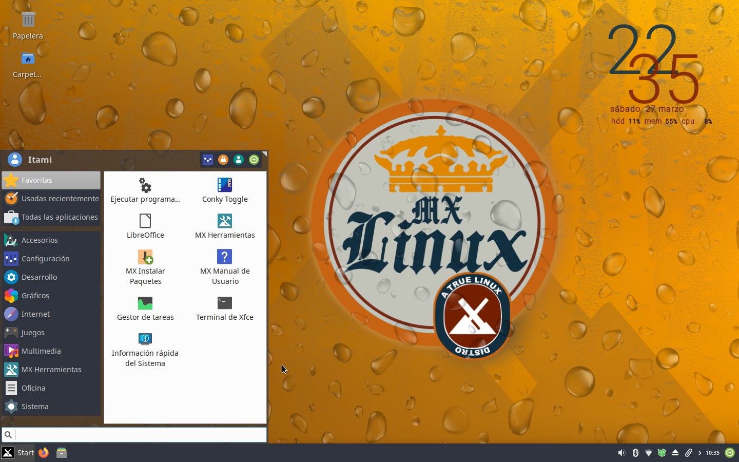Click the green package updater tray icon
This screenshot has height=462, width=739.
pyautogui.click(x=662, y=453)
